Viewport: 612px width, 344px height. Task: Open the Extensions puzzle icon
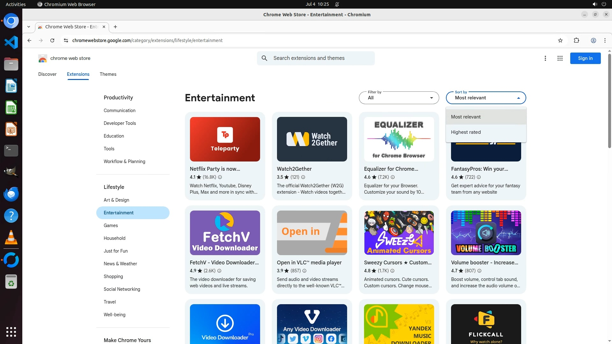576,40
